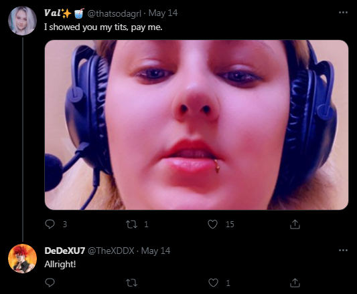Like DeDeXU7's reply
357x294 pixels.
click(x=213, y=283)
